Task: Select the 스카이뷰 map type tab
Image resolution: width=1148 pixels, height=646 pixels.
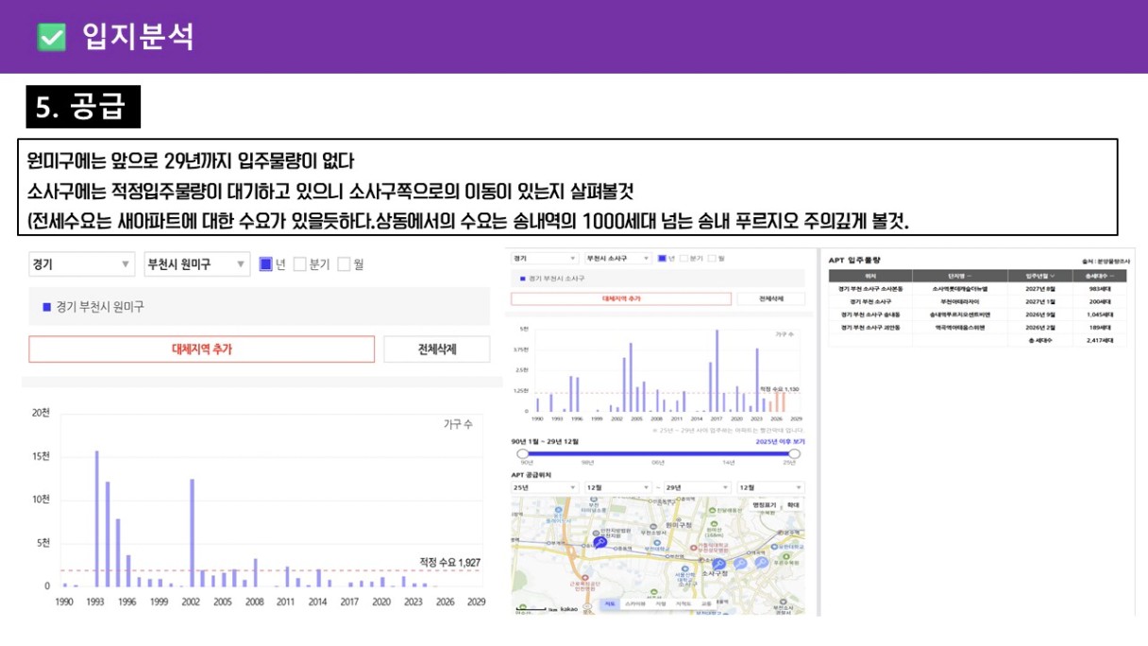Action: pos(634,603)
